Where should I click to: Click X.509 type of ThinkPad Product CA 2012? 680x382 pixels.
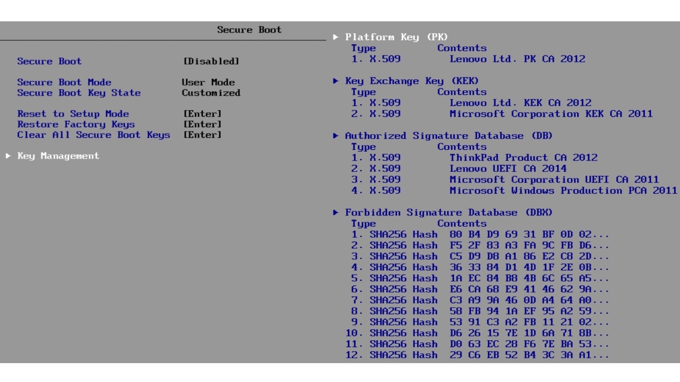click(x=385, y=158)
